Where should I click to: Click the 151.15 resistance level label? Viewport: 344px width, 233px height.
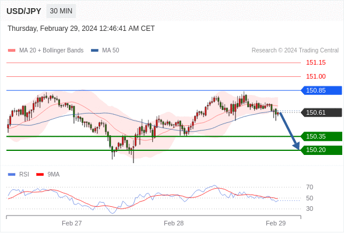pos(316,63)
